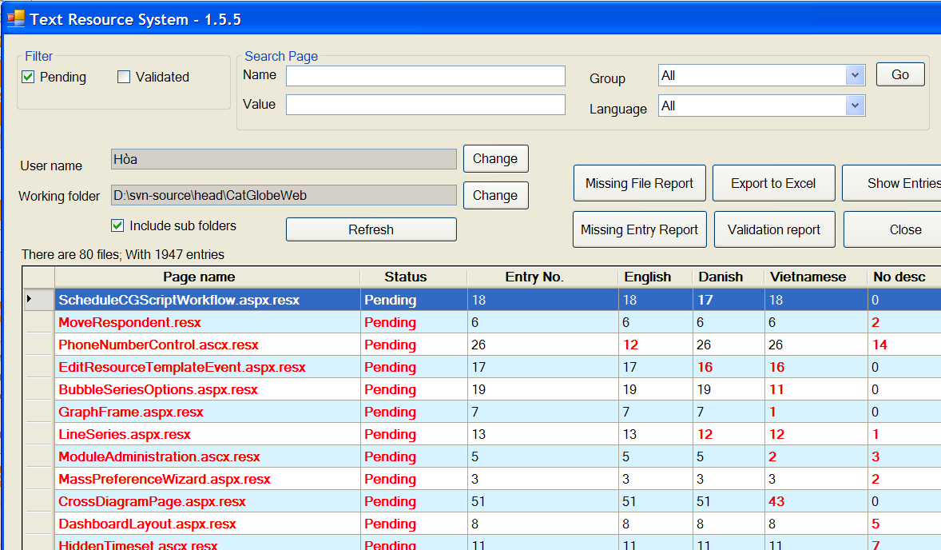Click into the Name search field
This screenshot has width=941, height=550.
[425, 75]
